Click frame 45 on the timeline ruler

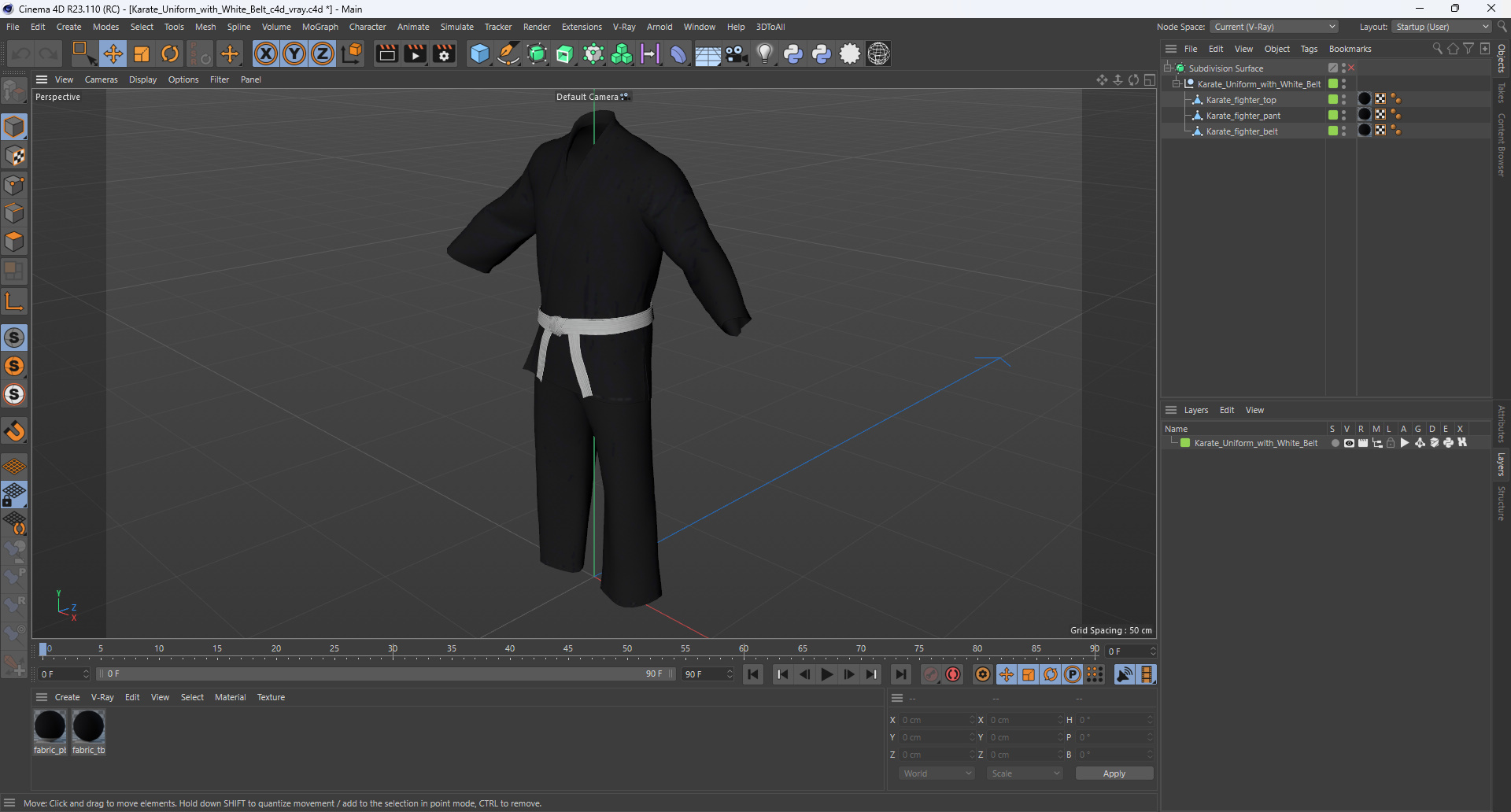(568, 650)
